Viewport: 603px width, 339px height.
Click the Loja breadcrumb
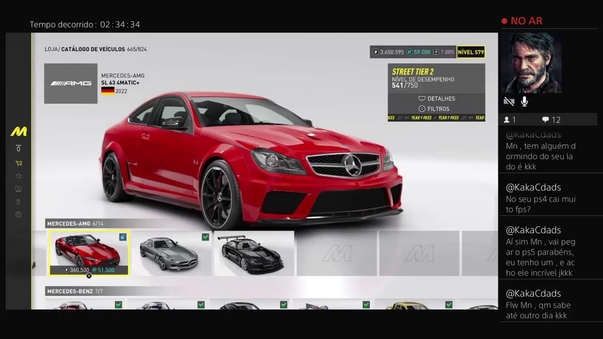(x=51, y=49)
